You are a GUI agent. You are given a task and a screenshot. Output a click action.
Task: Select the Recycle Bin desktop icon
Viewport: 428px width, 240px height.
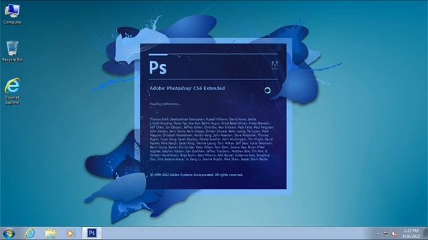[x=12, y=51]
